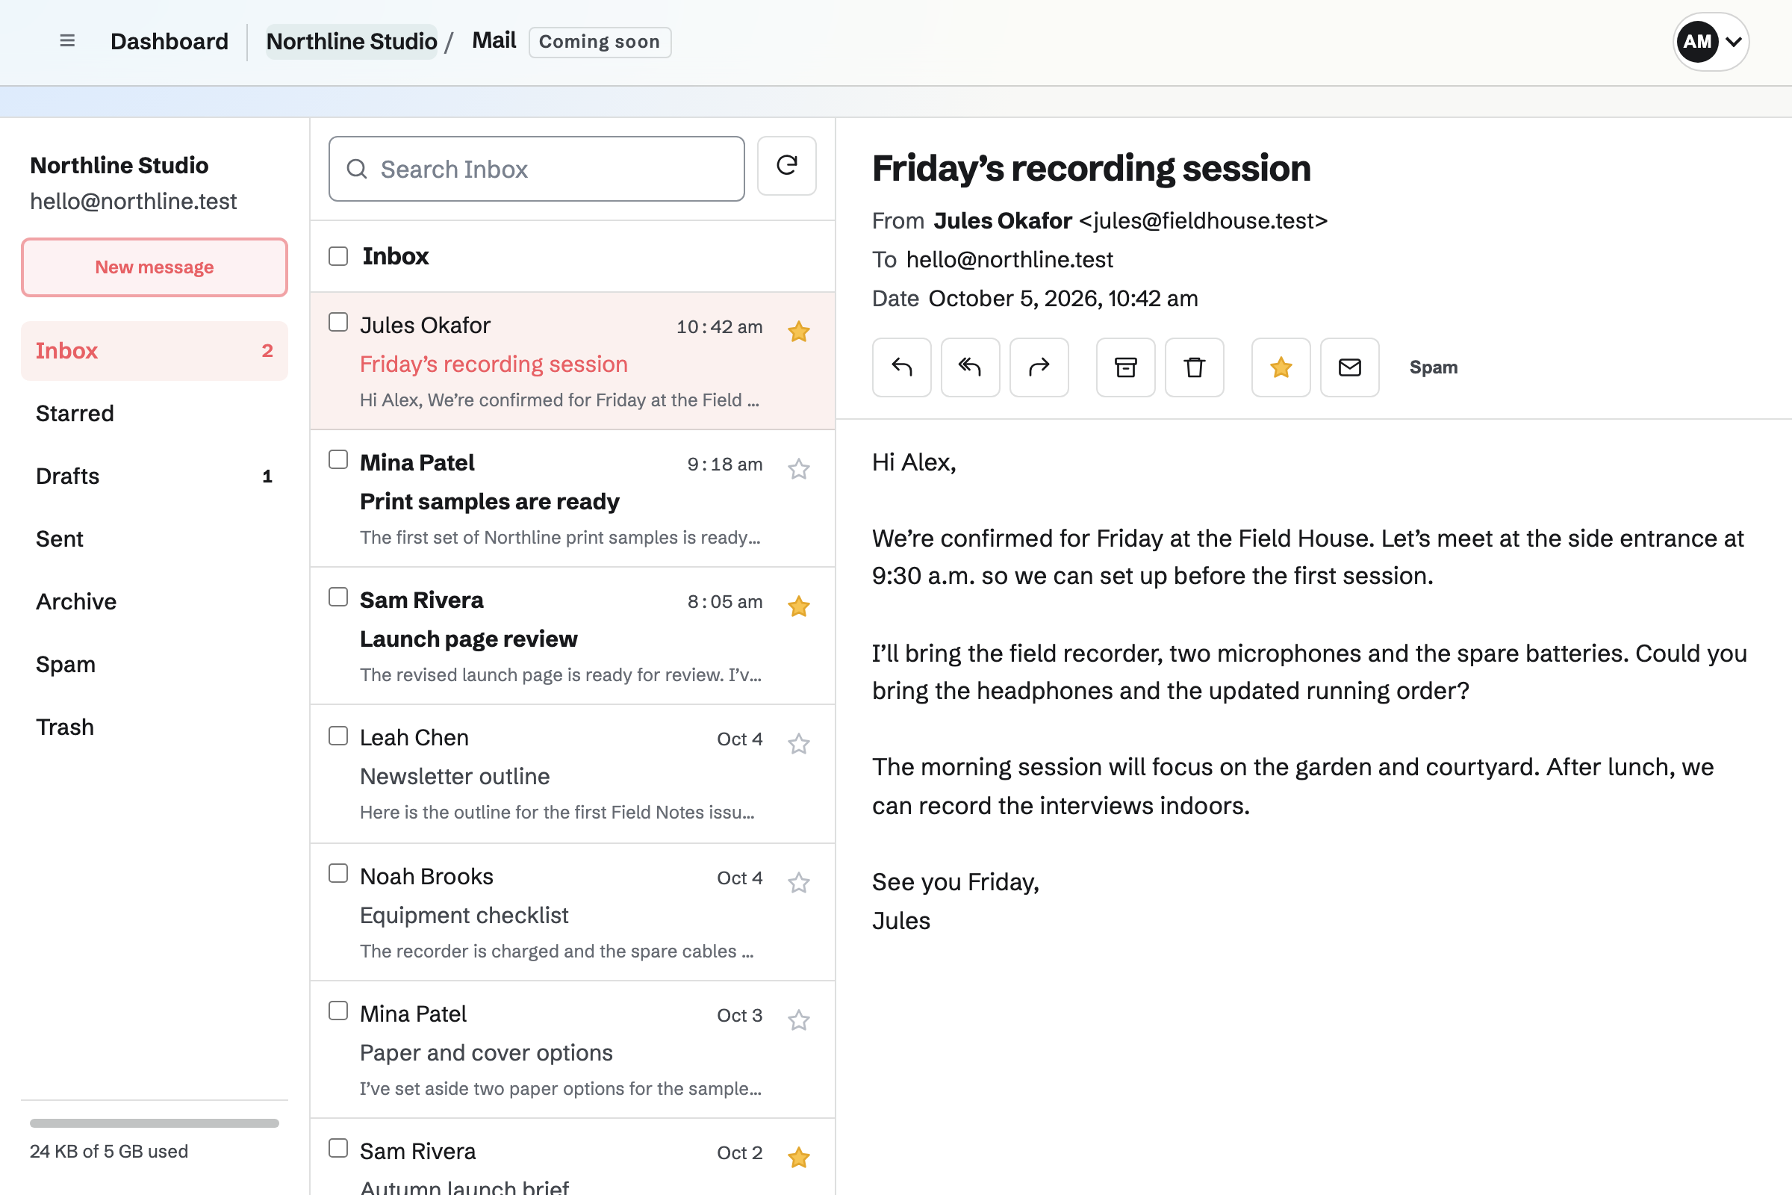Screen dimensions: 1792x1195
Task: Unstar the Launch page review email
Action: tap(798, 606)
